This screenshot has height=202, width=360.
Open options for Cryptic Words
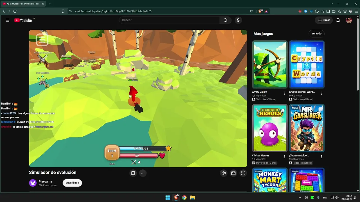[x=321, y=93]
